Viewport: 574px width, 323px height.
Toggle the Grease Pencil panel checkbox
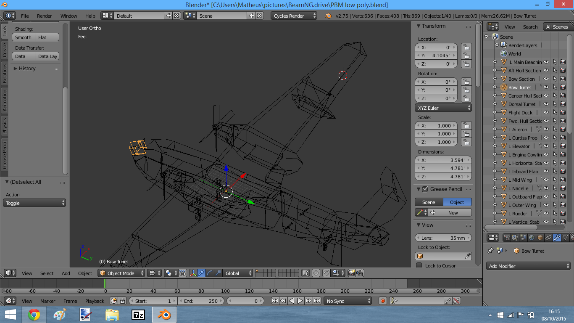click(425, 189)
